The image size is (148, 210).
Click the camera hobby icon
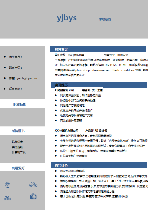[x=33, y=196]
